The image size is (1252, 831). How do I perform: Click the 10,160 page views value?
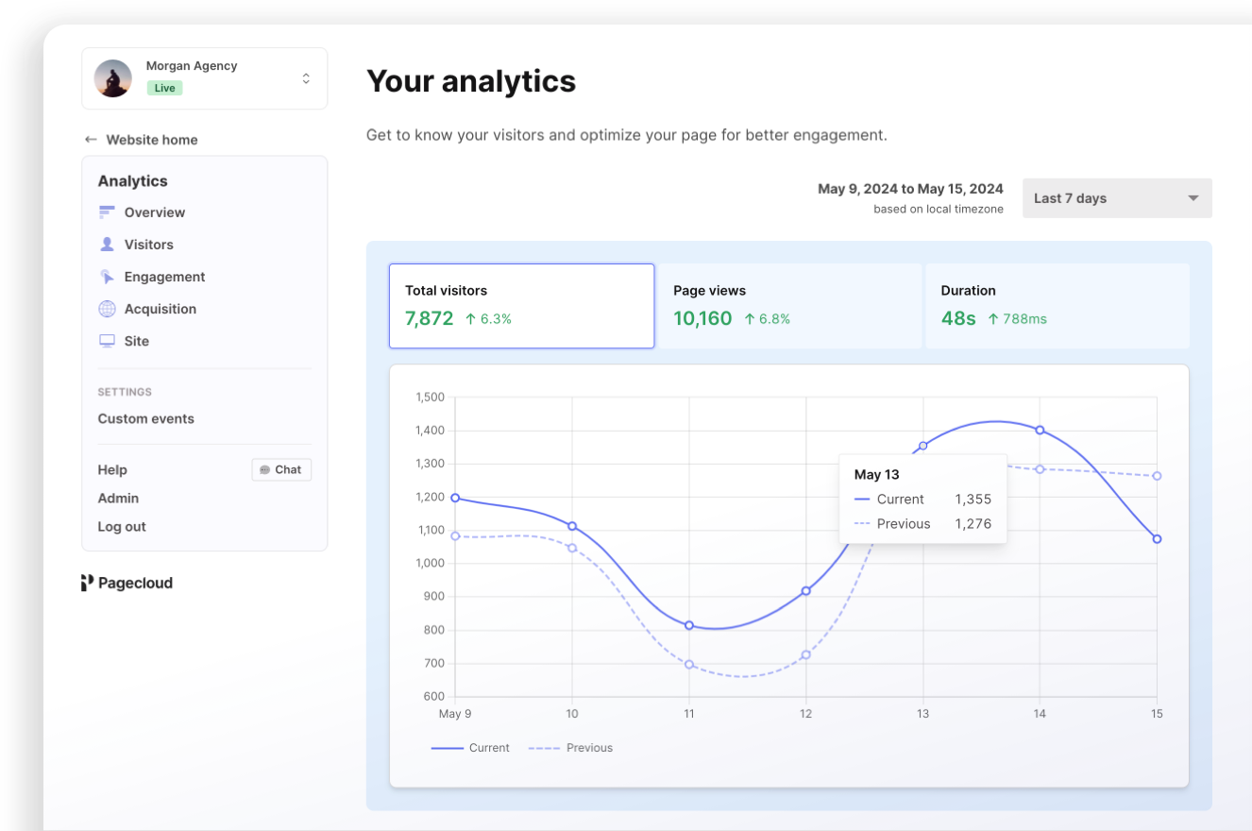click(x=702, y=319)
